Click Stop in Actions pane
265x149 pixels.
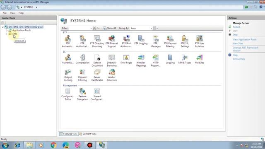click(235, 35)
